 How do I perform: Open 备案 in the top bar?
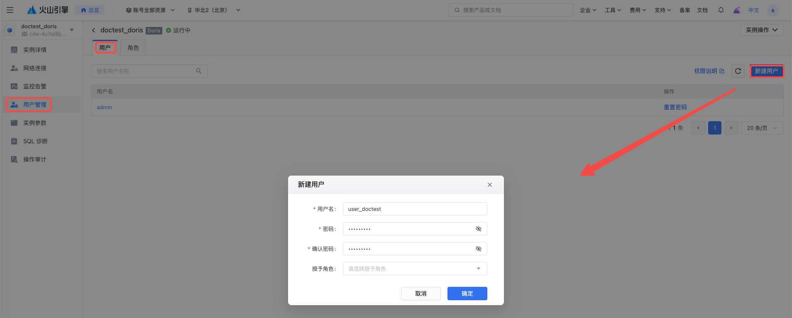(685, 10)
